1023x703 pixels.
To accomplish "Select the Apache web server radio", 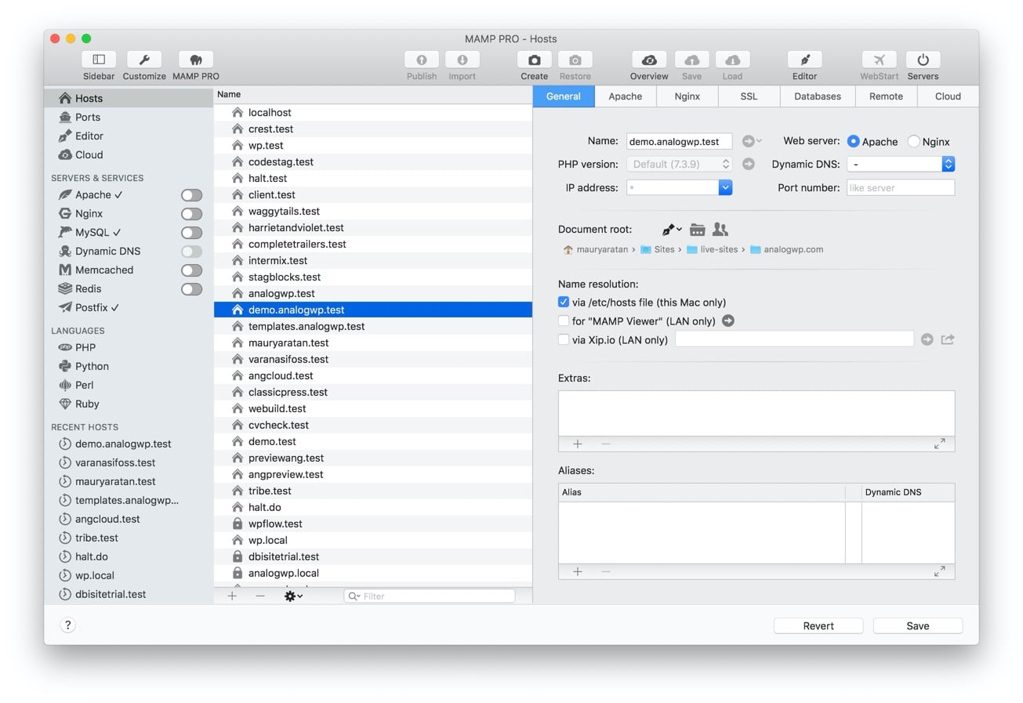I will point(853,141).
